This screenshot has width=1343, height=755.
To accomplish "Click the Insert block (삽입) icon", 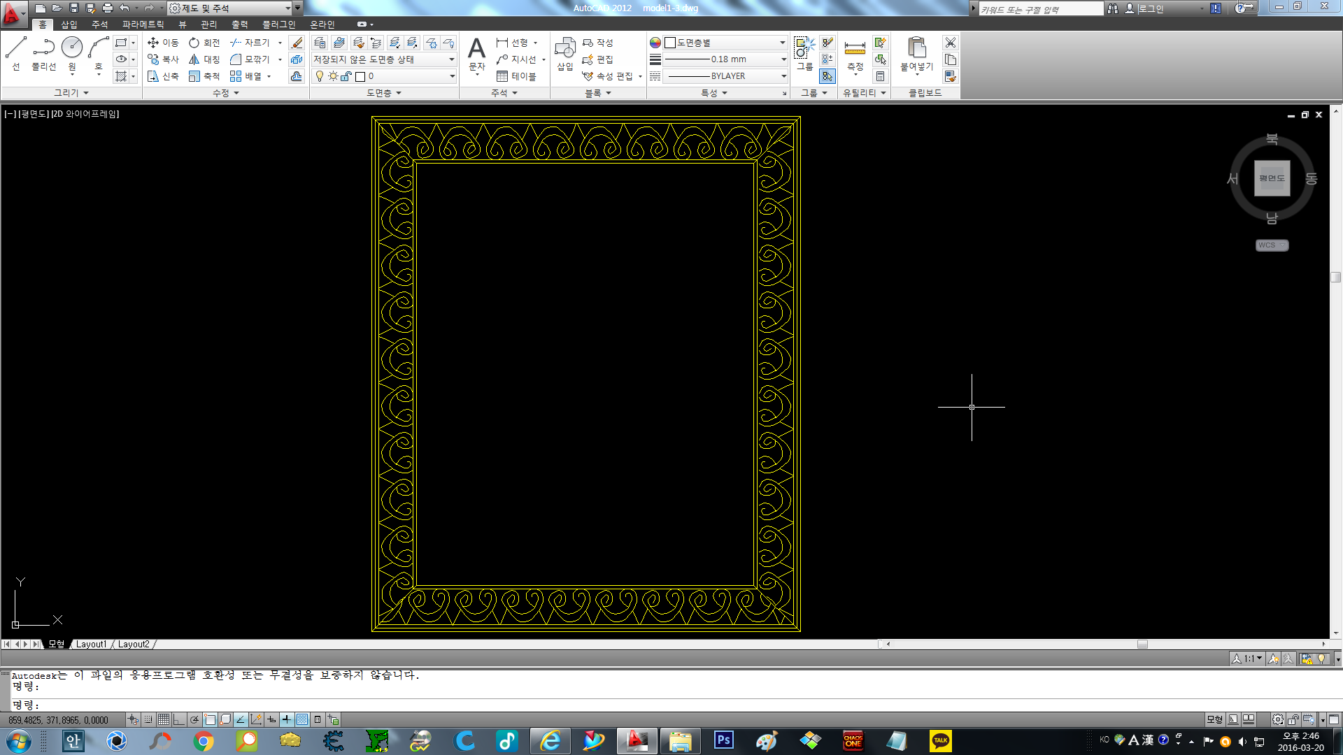I will [x=564, y=50].
